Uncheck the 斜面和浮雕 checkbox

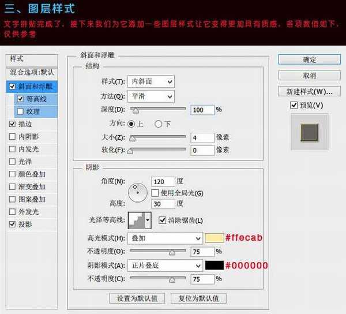(x=13, y=86)
